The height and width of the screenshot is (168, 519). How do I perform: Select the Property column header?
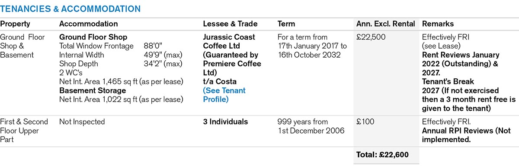[15, 24]
